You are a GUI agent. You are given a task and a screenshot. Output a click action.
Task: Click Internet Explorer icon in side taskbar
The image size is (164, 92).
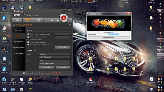coord(160,7)
